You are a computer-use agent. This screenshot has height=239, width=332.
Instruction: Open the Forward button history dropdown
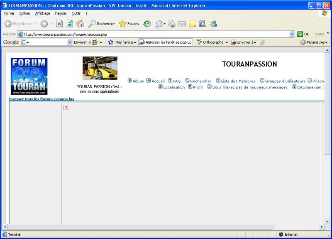51,24
